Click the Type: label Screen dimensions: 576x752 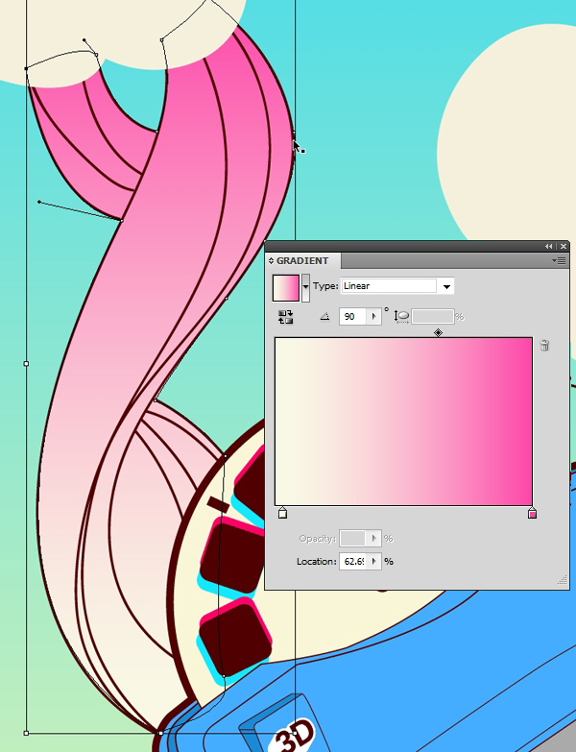[325, 286]
